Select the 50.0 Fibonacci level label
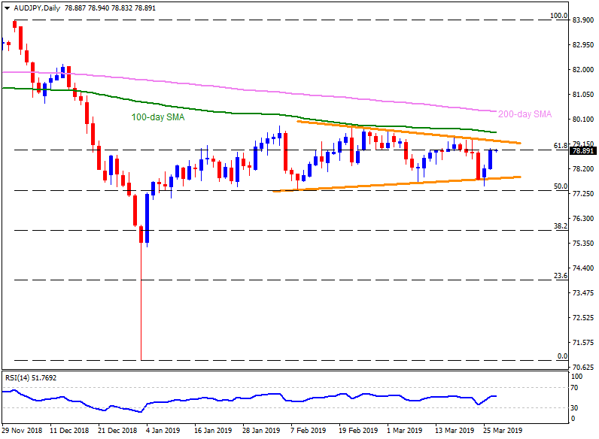The height and width of the screenshot is (439, 599). pyautogui.click(x=560, y=186)
